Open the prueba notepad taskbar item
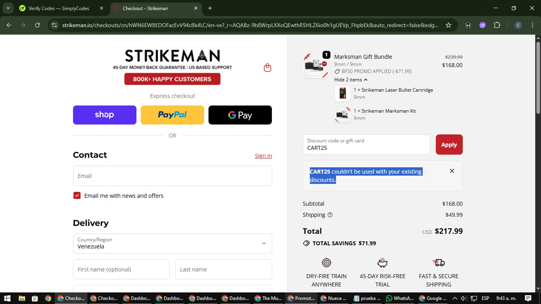541x304 pixels. click(367, 298)
